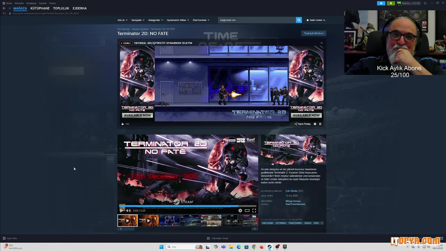Click the Mağazada ara search field
Viewport: 446px width, 251px height.
(x=257, y=20)
